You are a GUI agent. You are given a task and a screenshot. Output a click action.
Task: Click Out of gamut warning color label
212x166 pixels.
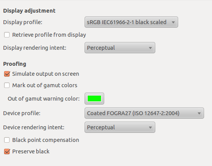44,99
